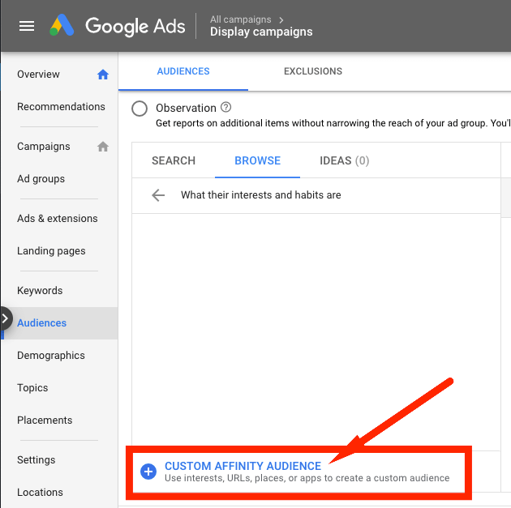The image size is (511, 508).
Task: Navigate to Demographics section
Action: tap(50, 356)
